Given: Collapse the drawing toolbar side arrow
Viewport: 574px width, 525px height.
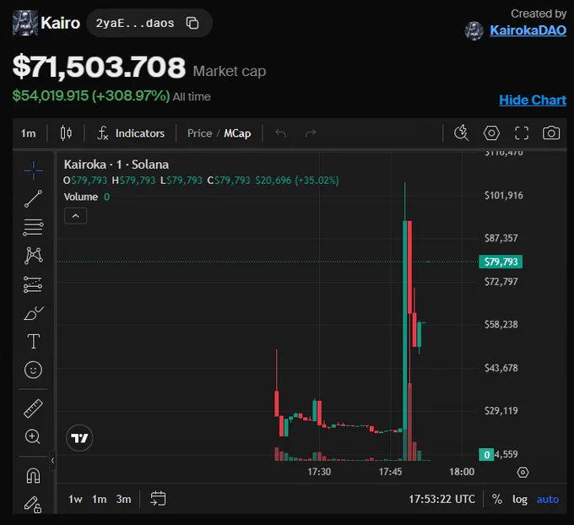Looking at the screenshot, I should (52, 461).
